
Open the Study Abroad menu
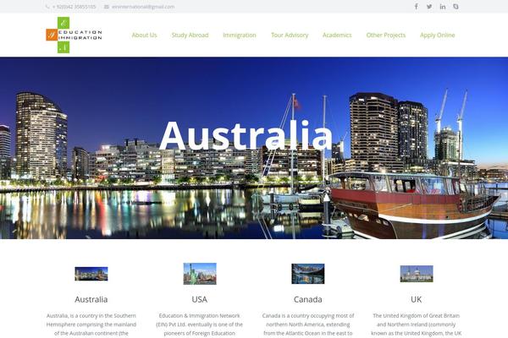[x=190, y=35]
